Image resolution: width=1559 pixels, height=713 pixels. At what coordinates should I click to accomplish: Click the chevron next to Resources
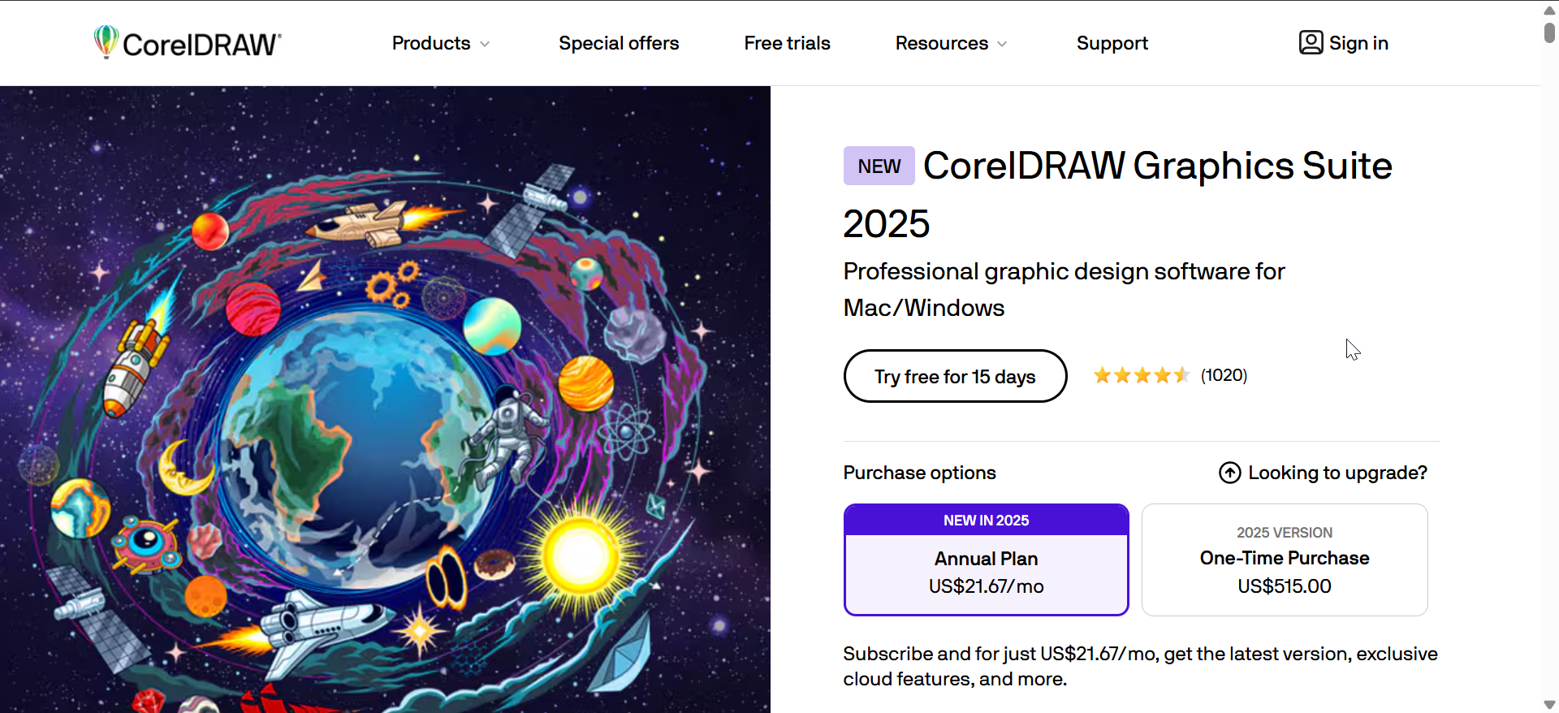(1002, 44)
